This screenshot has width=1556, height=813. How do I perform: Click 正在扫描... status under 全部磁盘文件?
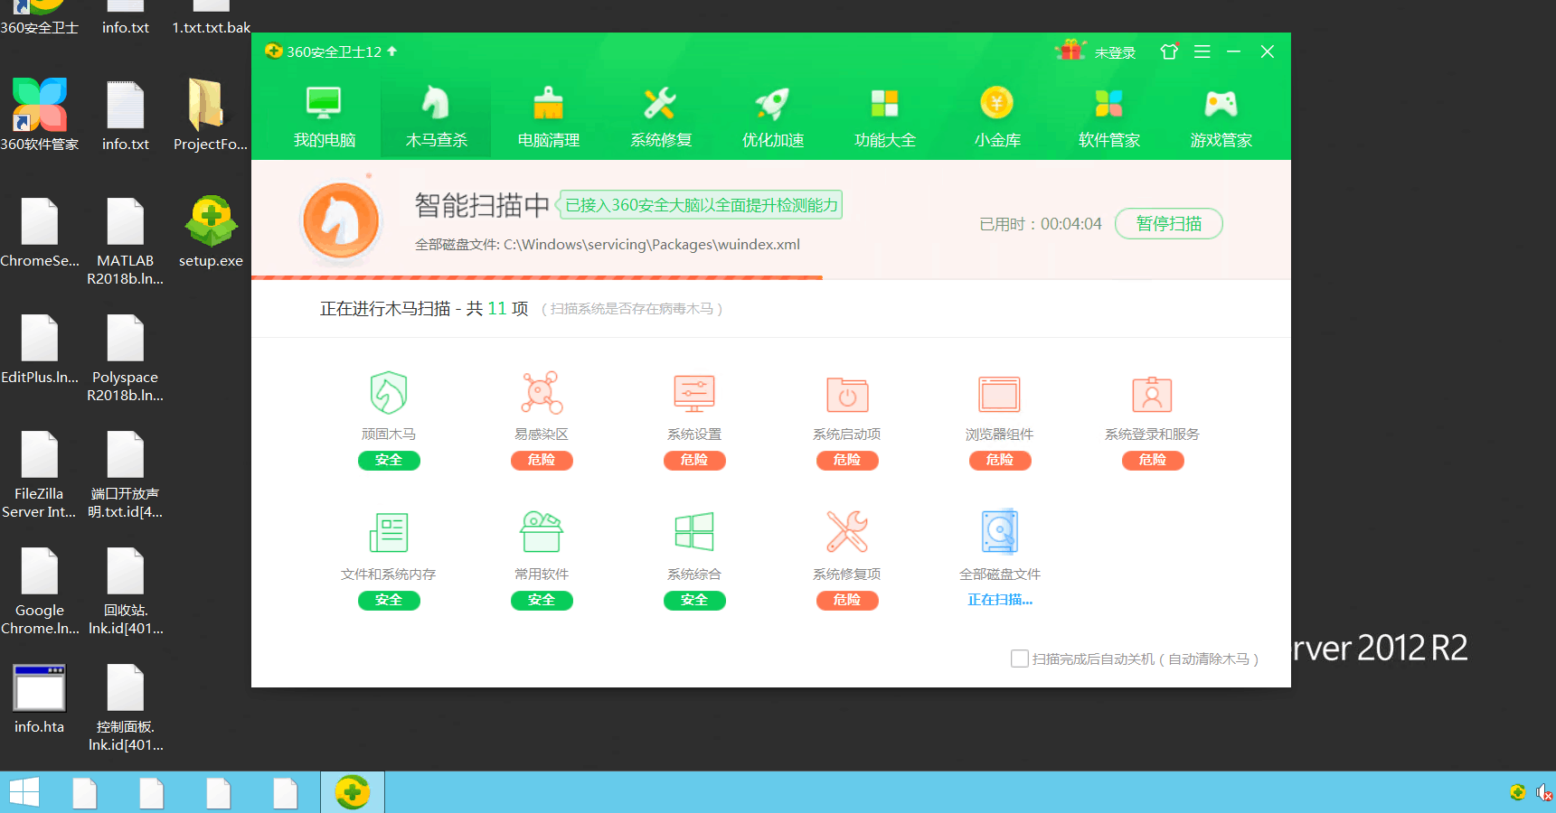1000,600
